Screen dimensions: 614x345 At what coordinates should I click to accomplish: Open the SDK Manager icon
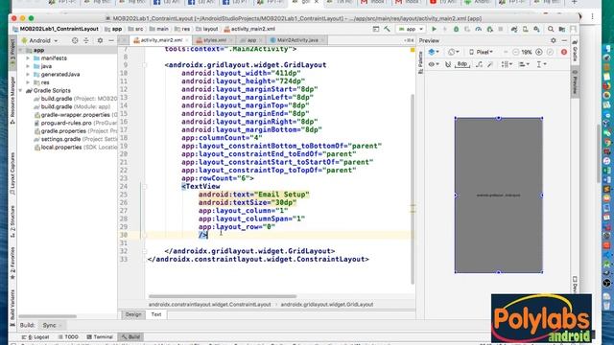(x=536, y=29)
